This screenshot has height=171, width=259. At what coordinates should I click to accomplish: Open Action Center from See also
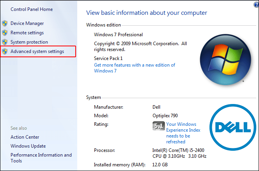click(x=25, y=137)
